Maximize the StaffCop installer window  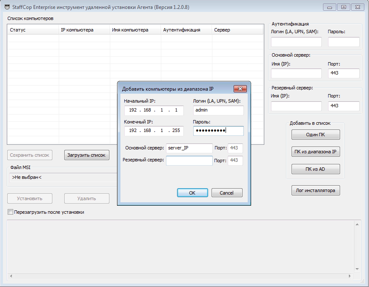pyautogui.click(x=343, y=7)
